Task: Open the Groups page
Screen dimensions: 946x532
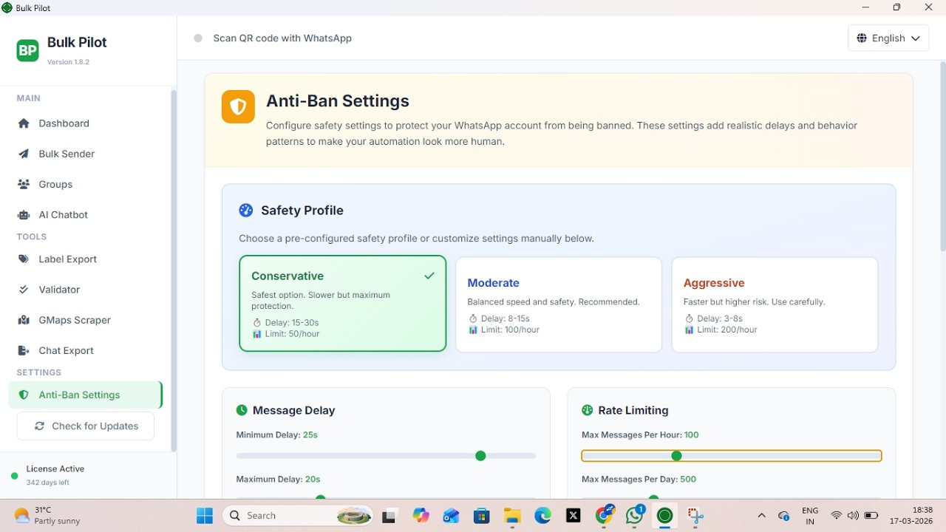Action: pyautogui.click(x=86, y=184)
